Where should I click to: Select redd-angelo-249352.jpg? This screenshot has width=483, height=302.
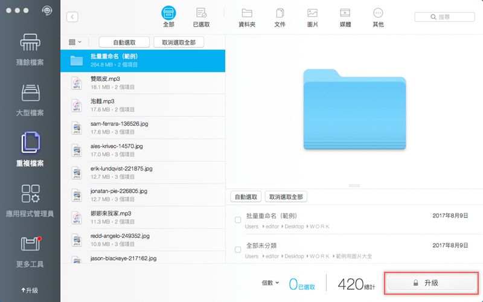142,240
